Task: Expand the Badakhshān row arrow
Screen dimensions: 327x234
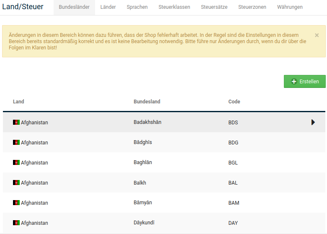Action: (313, 122)
